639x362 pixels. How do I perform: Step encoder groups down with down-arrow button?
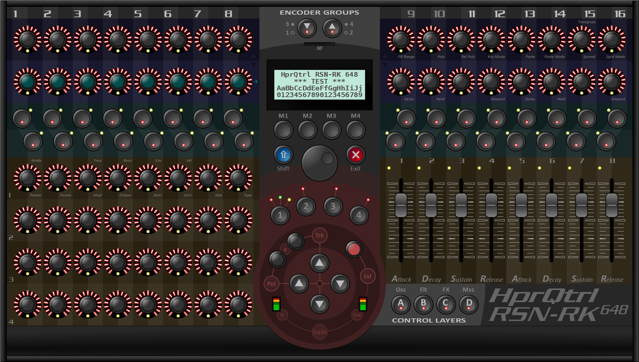tap(307, 28)
